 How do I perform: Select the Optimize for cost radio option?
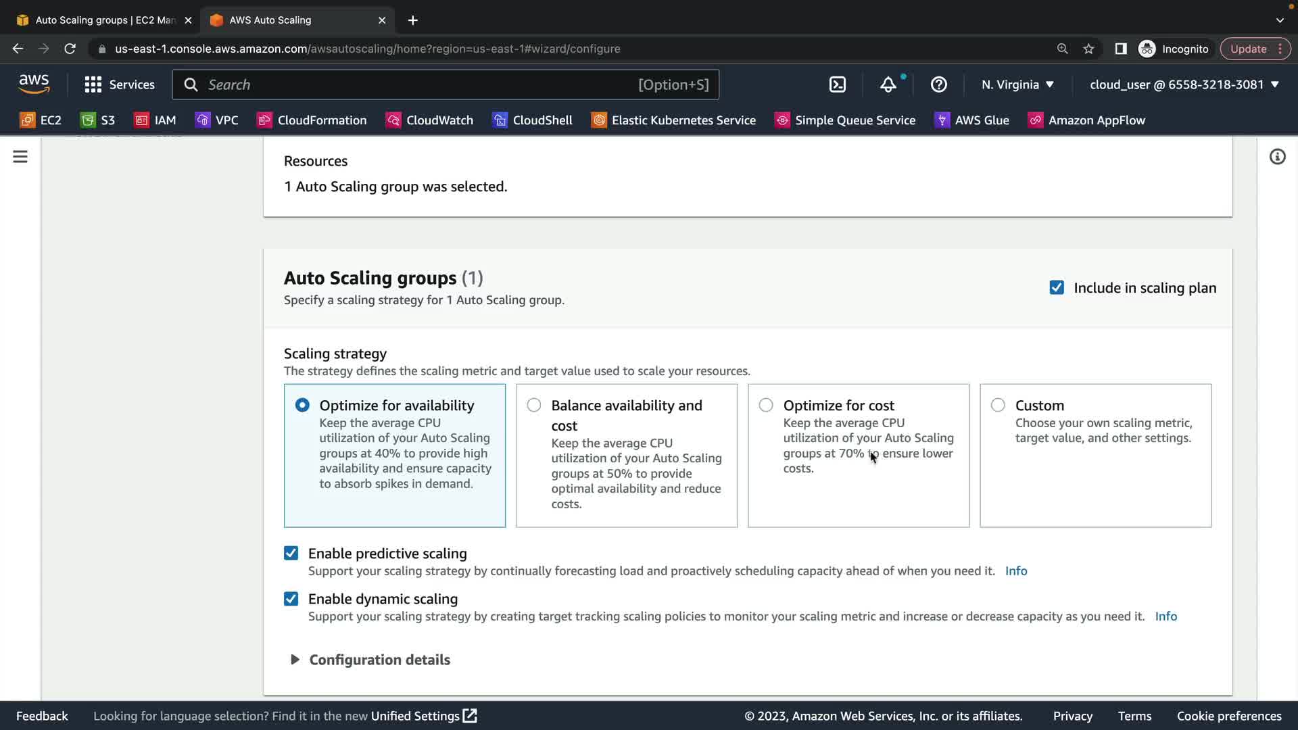tap(766, 406)
